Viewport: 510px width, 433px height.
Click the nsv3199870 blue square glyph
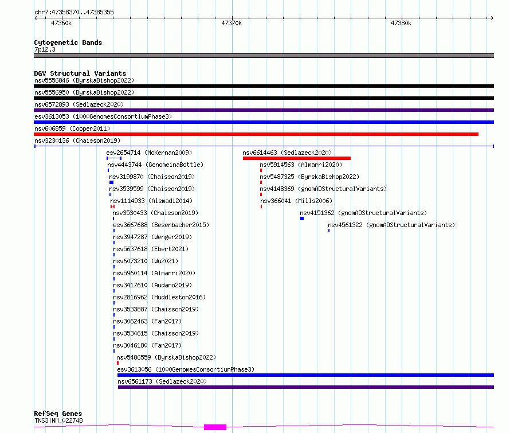[x=112, y=182]
